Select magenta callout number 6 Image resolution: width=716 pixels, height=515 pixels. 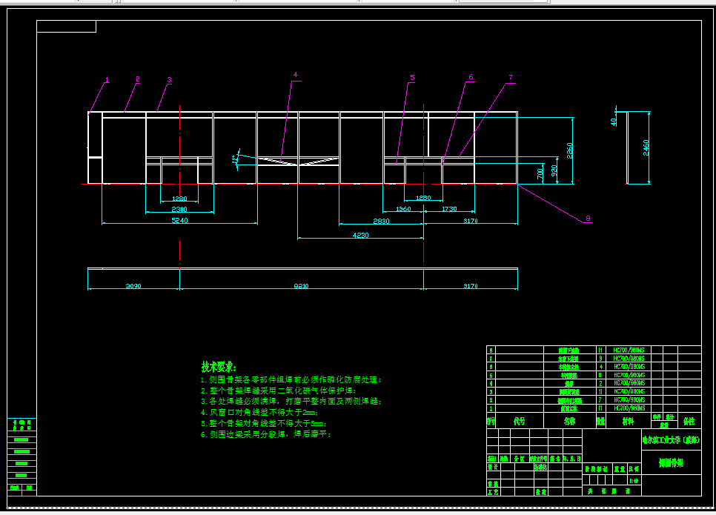click(471, 77)
